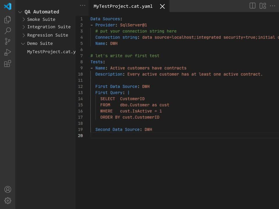Viewport: 279px width, 209px height.
Task: Click the VS Code logo icon
Action: (x=8, y=6)
